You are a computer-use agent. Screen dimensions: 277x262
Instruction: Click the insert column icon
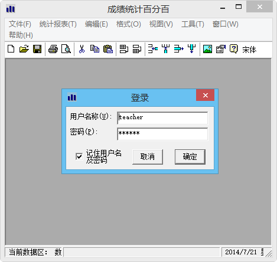[x=137, y=49]
